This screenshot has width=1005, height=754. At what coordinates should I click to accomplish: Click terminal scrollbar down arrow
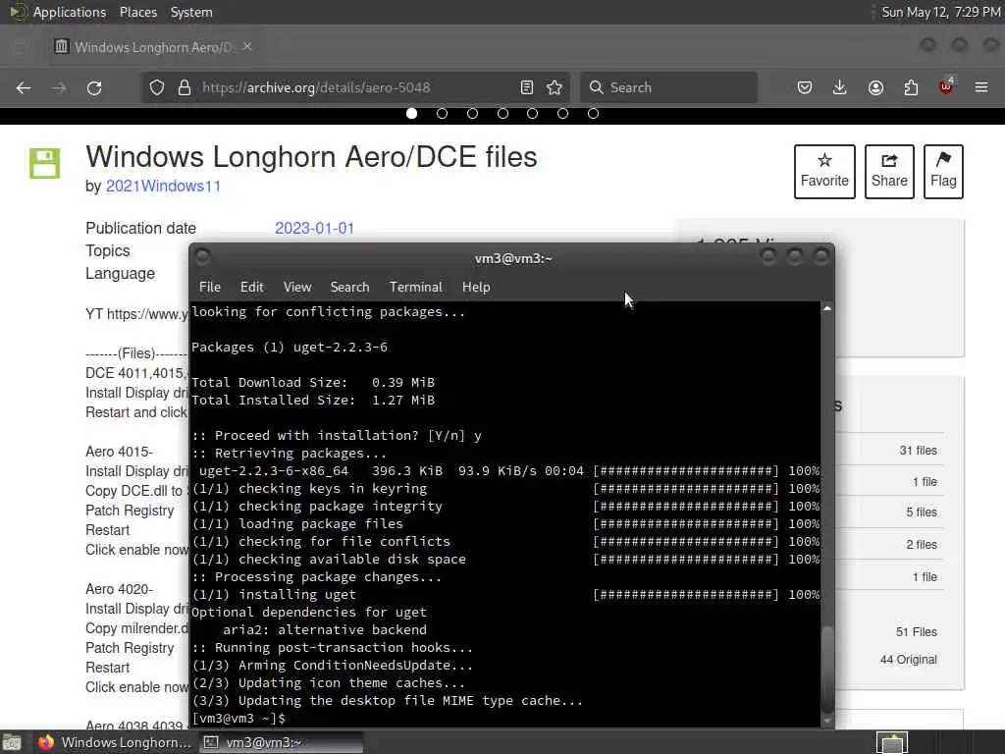click(827, 721)
